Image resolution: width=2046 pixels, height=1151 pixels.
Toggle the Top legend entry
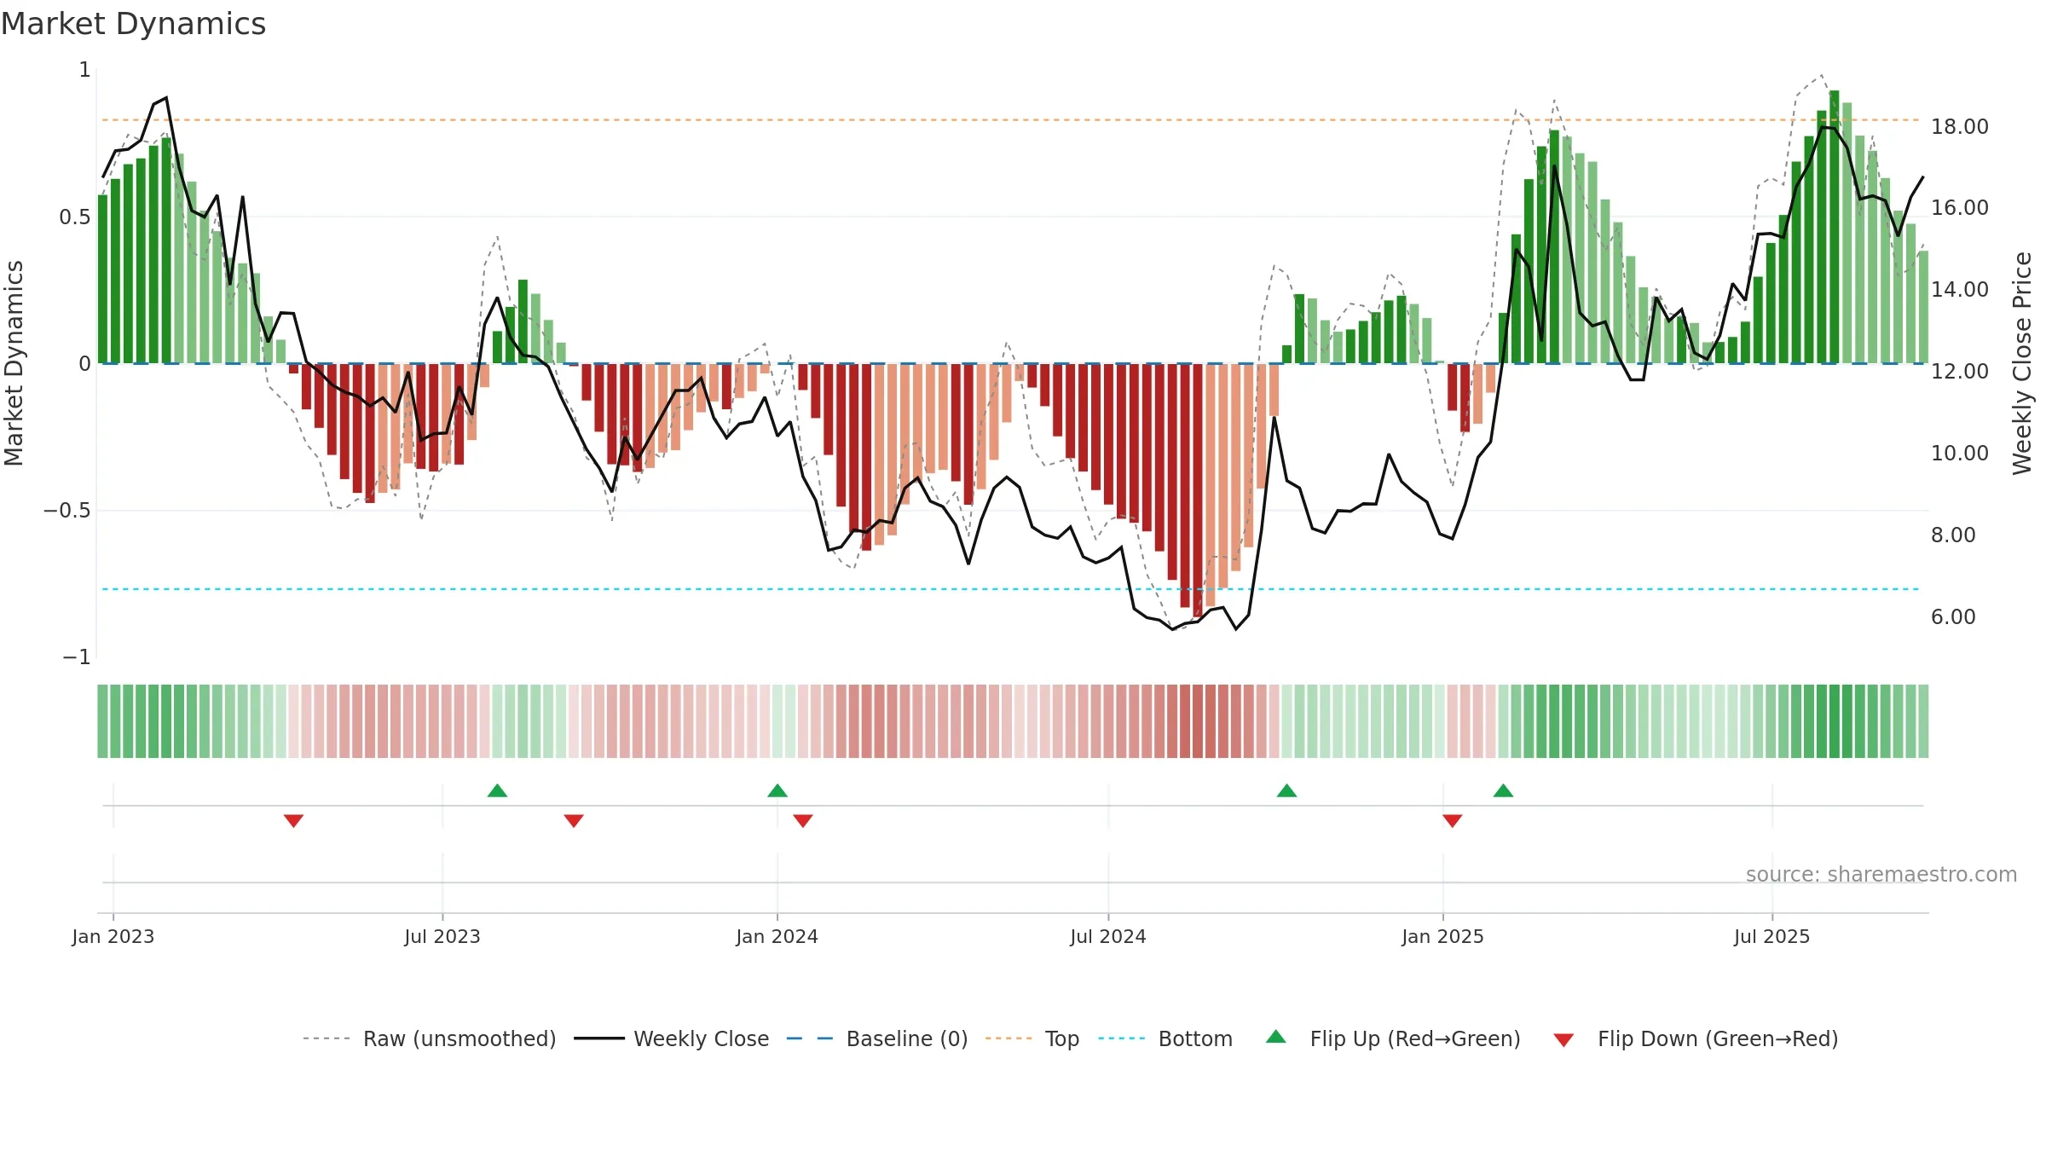(x=1032, y=1038)
